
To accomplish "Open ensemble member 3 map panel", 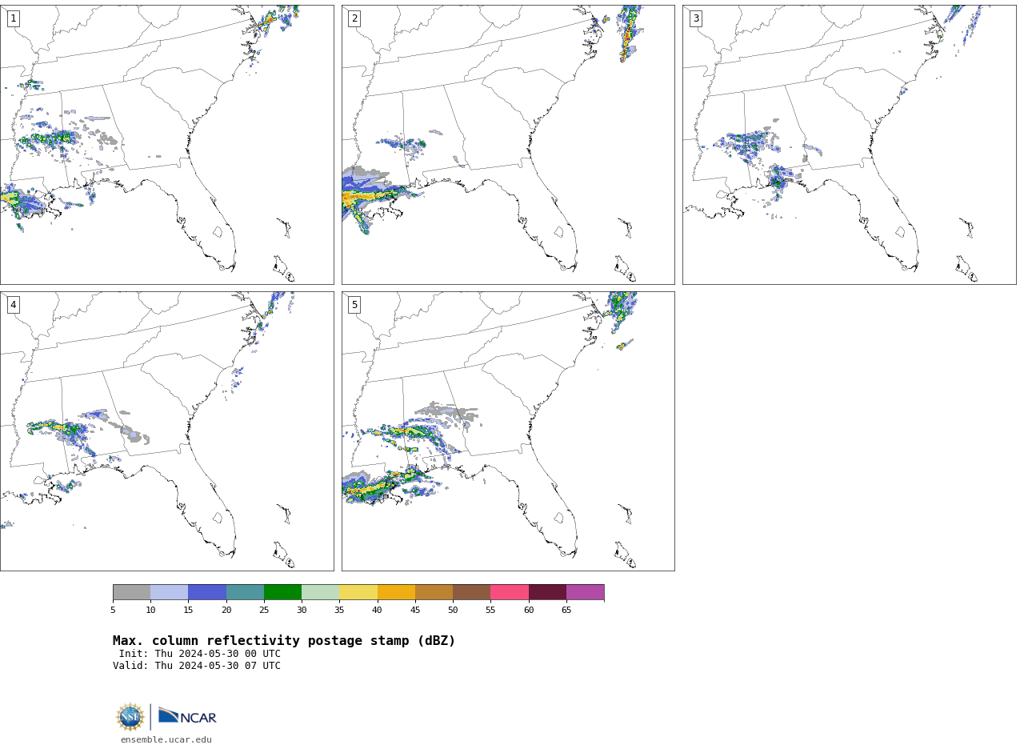I will 849,145.
